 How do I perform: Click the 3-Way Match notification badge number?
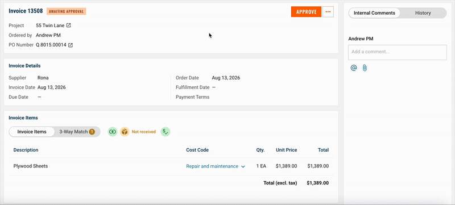click(x=92, y=132)
